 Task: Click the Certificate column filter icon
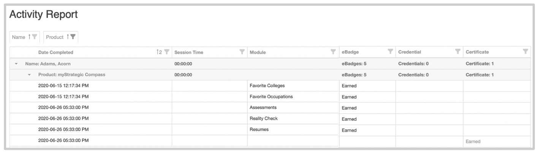[x=525, y=51]
